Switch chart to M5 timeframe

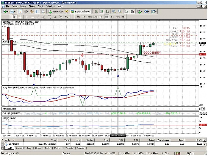(x=84, y=17)
